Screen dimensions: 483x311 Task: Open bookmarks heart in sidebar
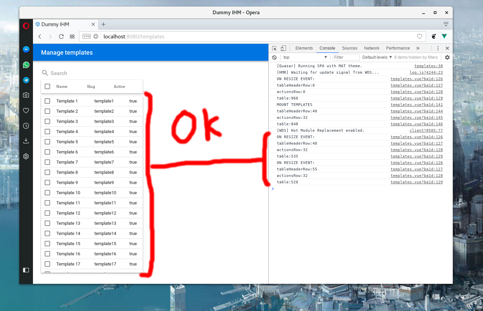click(x=26, y=110)
